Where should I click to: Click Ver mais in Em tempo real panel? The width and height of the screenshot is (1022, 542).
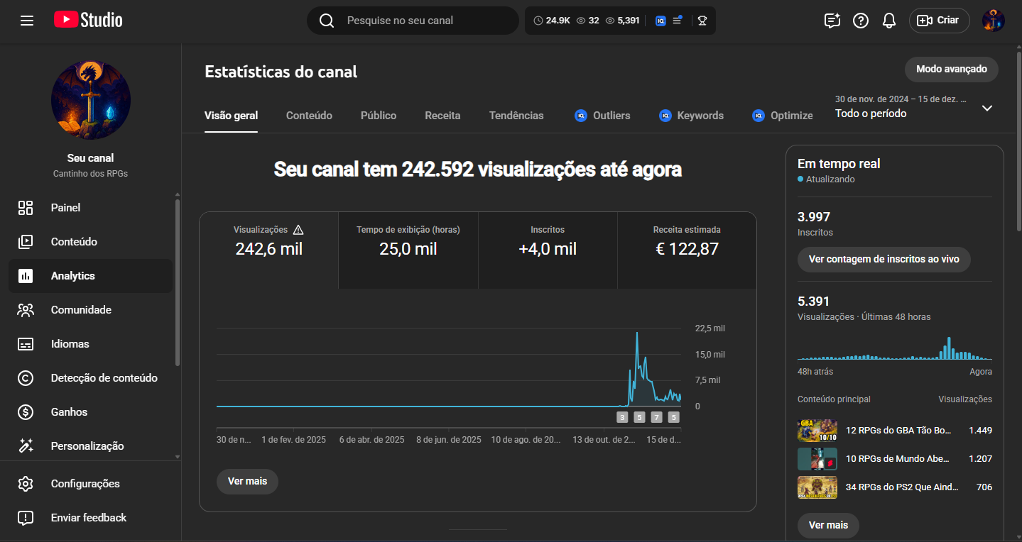pos(828,526)
